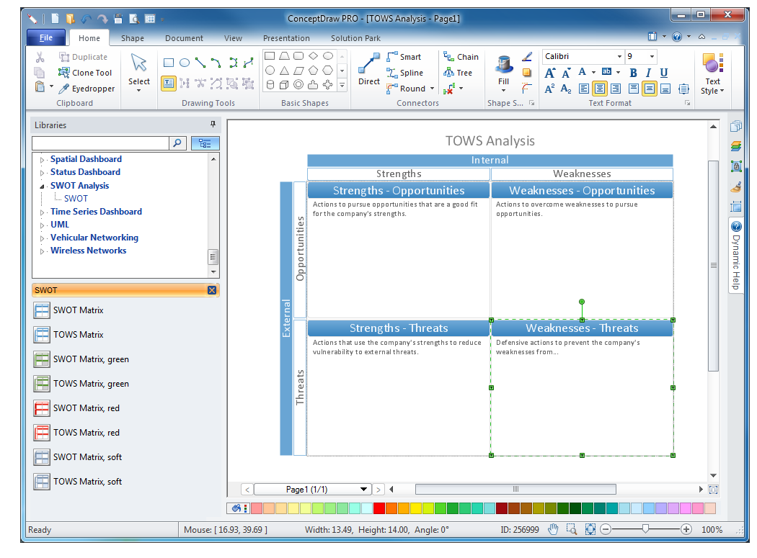Click the File button
Viewport: 757px width, 558px height.
(46, 37)
